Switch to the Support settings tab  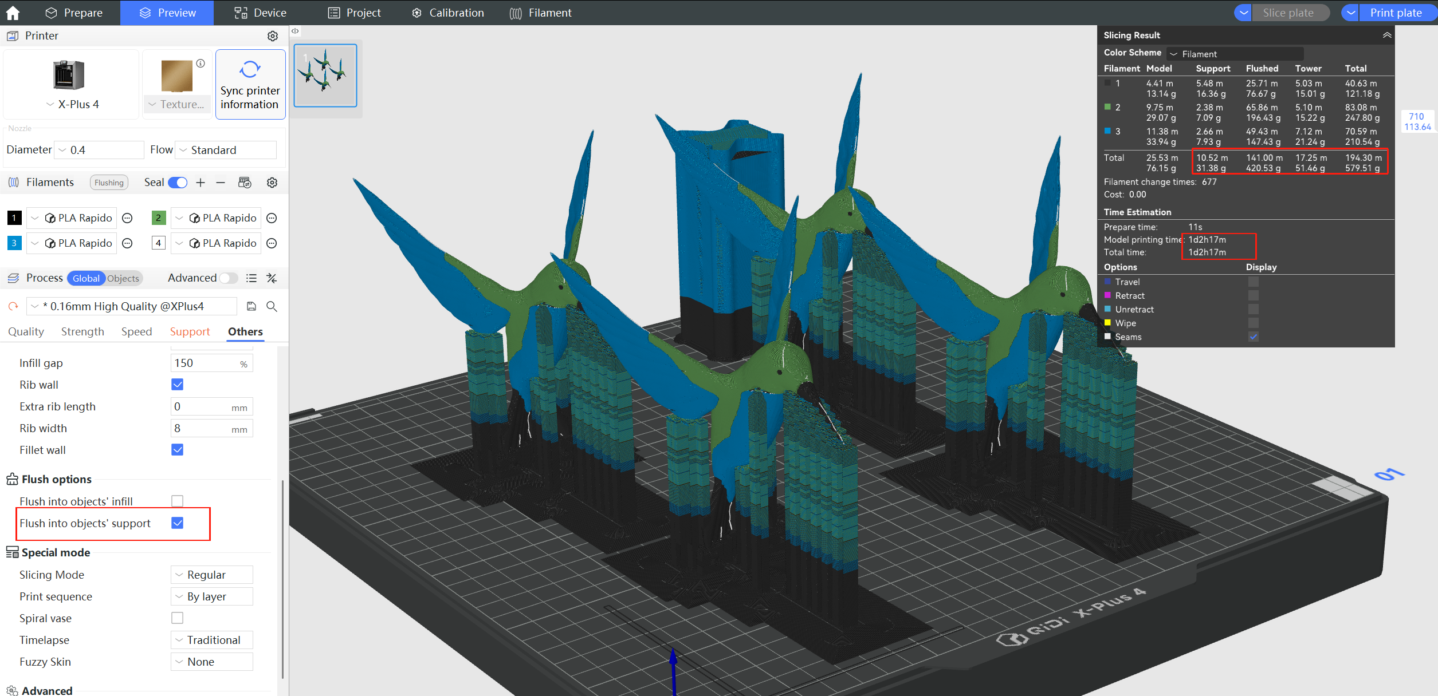click(x=190, y=331)
